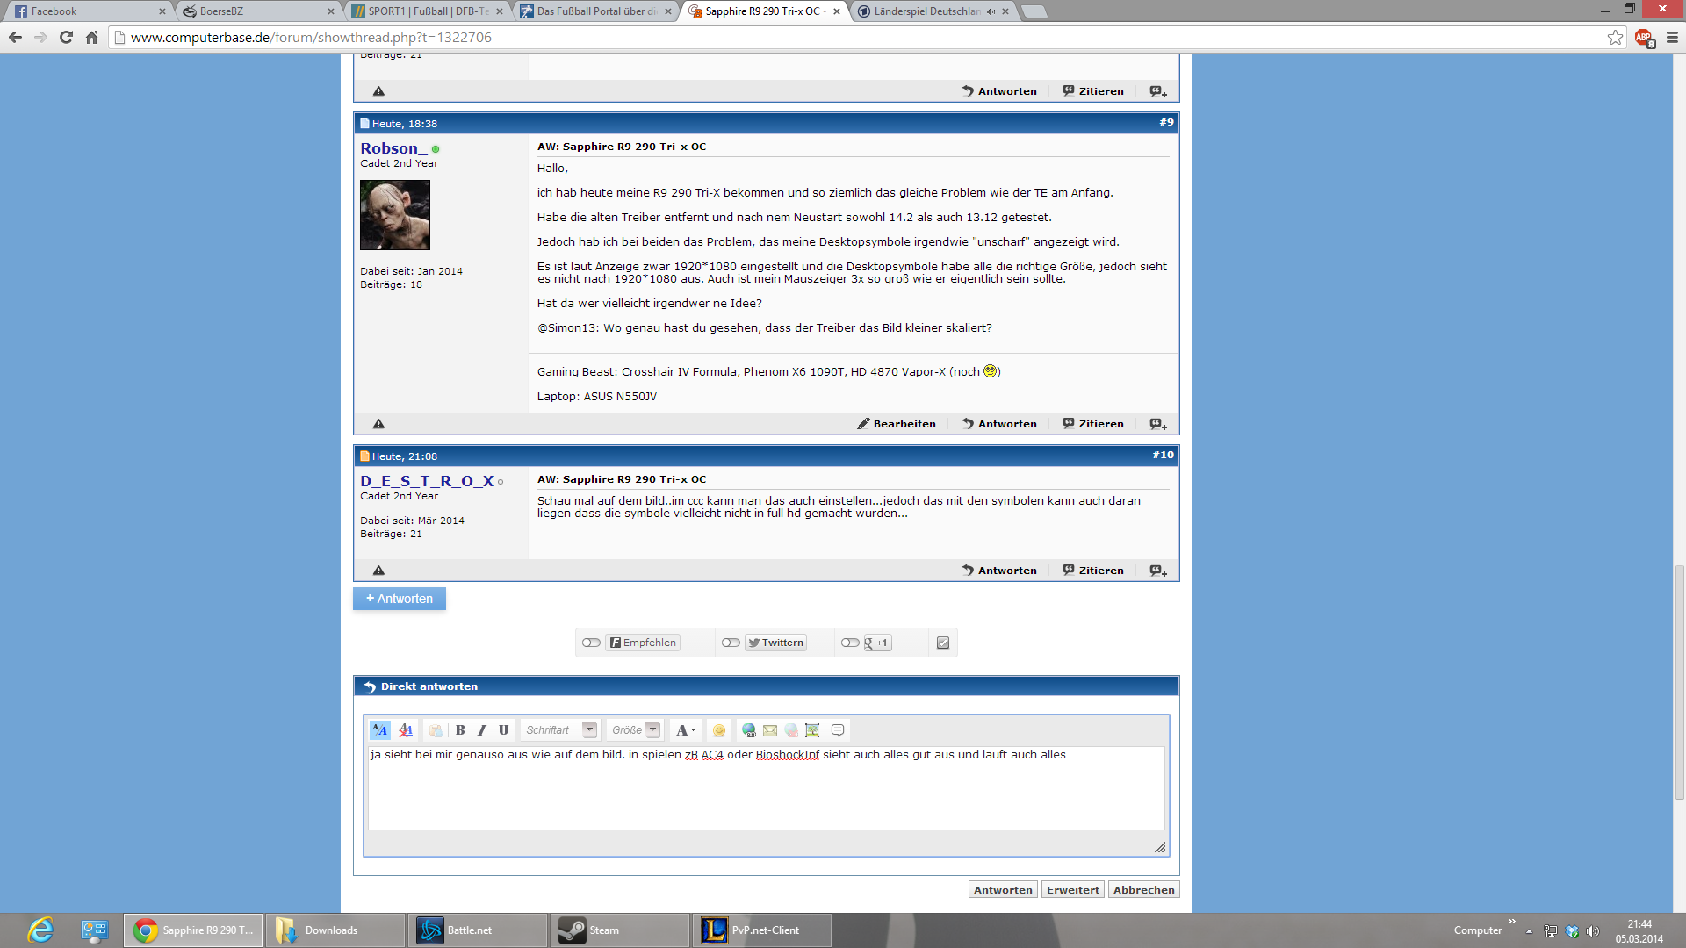Enable the Twittern share toggle
The image size is (1686, 948).
click(x=731, y=643)
